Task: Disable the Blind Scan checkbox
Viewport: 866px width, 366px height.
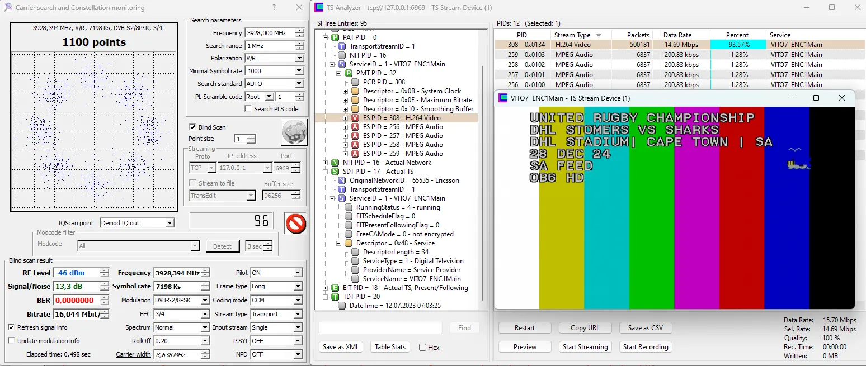Action: point(192,127)
